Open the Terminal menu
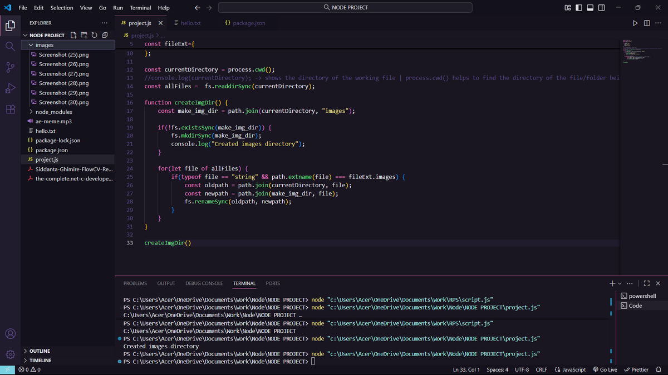668x375 pixels. tap(140, 8)
